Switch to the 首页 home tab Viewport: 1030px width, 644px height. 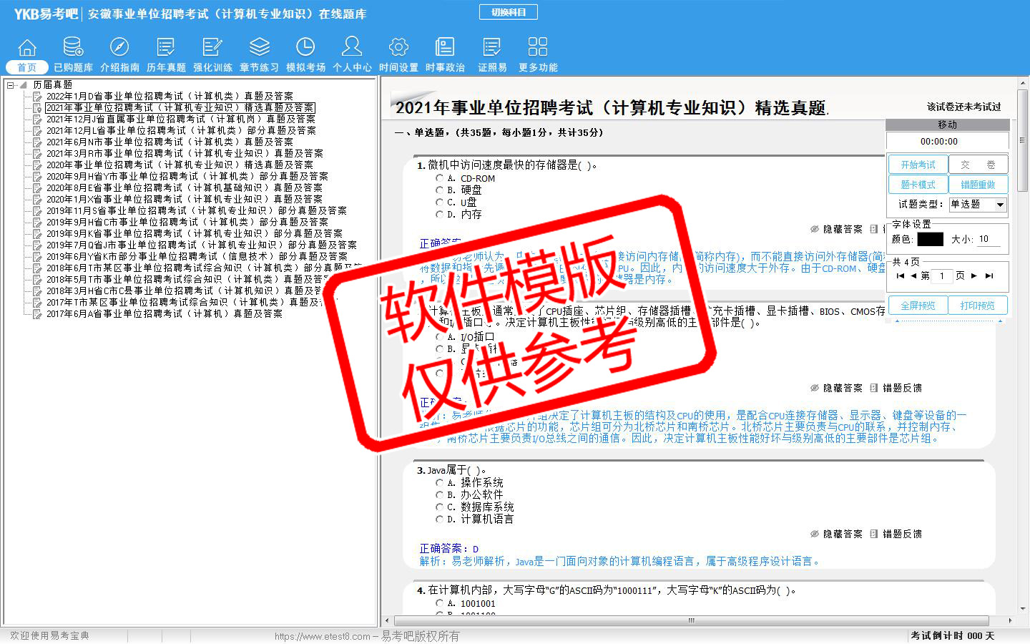tap(27, 67)
